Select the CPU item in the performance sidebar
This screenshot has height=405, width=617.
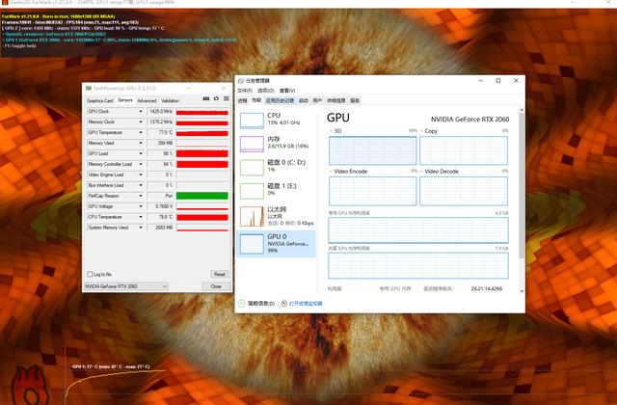tap(277, 120)
